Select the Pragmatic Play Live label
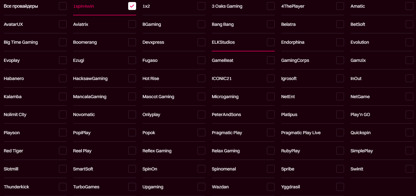 (301, 133)
